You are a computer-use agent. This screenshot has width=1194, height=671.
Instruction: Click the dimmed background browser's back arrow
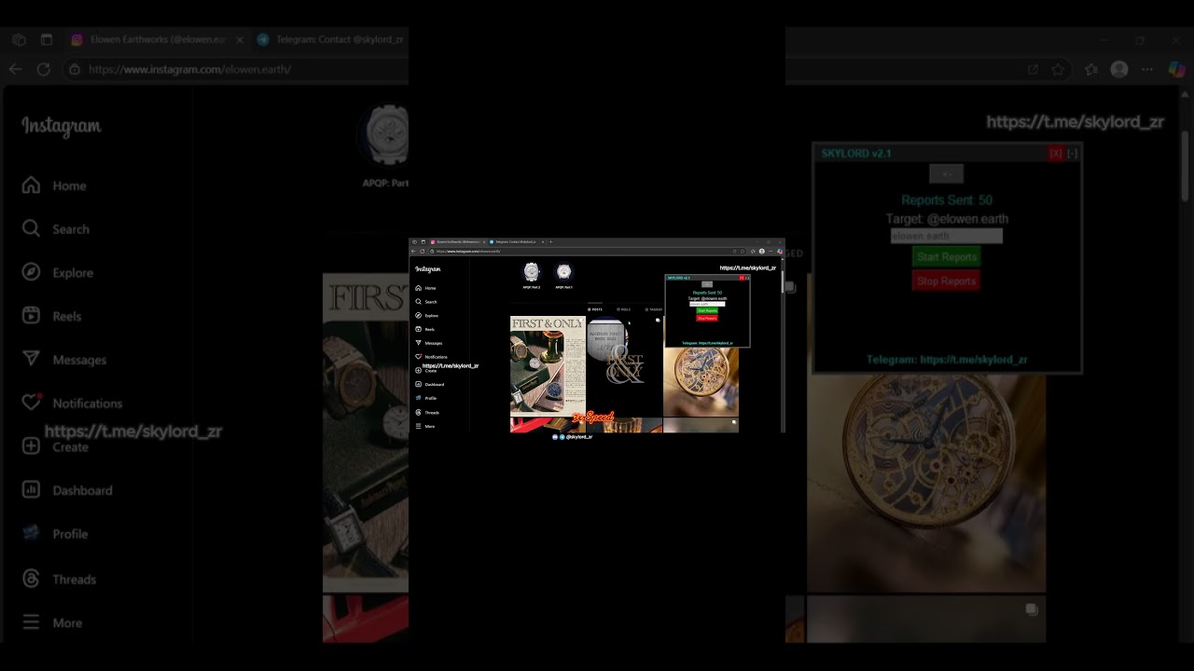[x=15, y=69]
